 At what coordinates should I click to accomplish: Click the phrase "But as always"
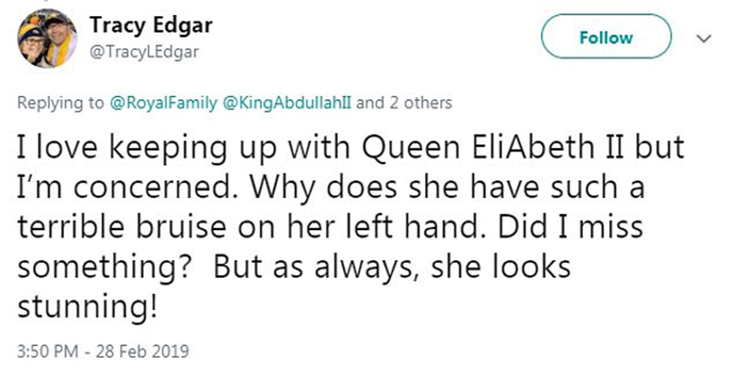(x=317, y=268)
